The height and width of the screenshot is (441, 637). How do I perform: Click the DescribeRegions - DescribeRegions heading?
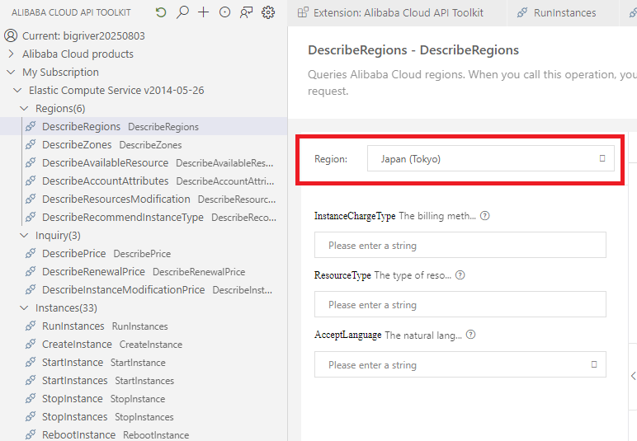[x=413, y=50]
